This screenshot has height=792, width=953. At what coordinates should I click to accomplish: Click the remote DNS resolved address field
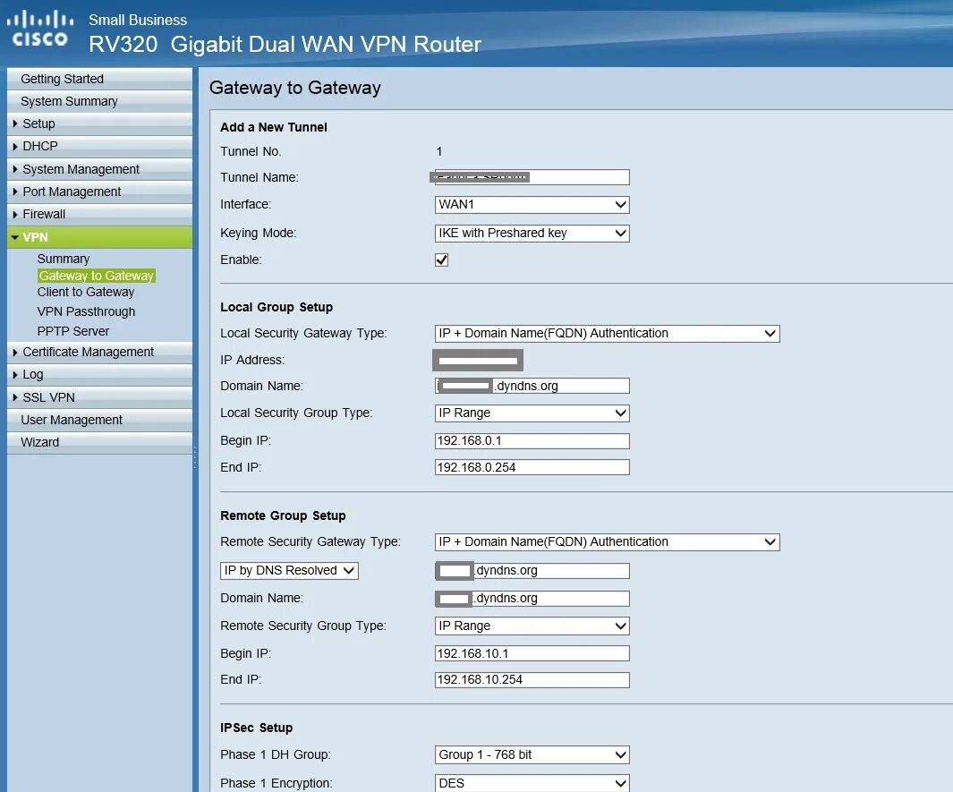(x=532, y=571)
